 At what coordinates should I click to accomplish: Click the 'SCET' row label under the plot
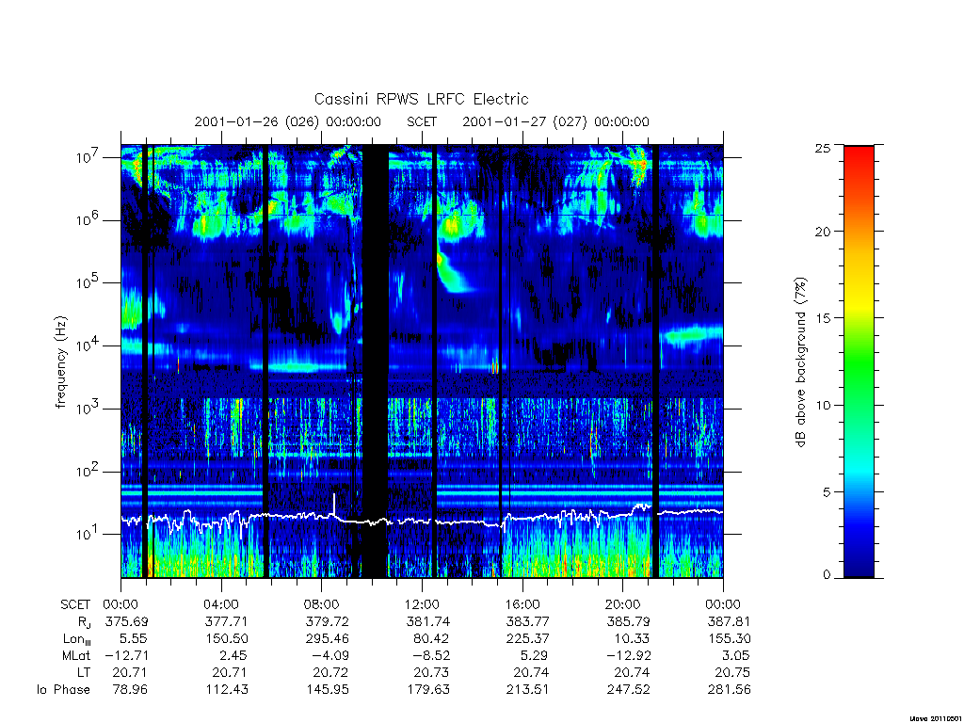pos(75,604)
